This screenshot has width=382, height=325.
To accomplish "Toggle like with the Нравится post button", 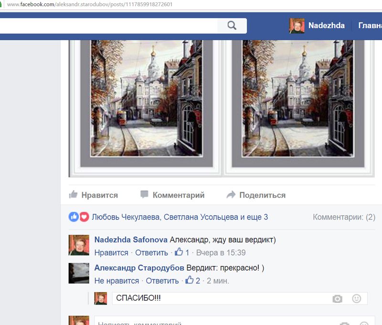I will click(94, 195).
